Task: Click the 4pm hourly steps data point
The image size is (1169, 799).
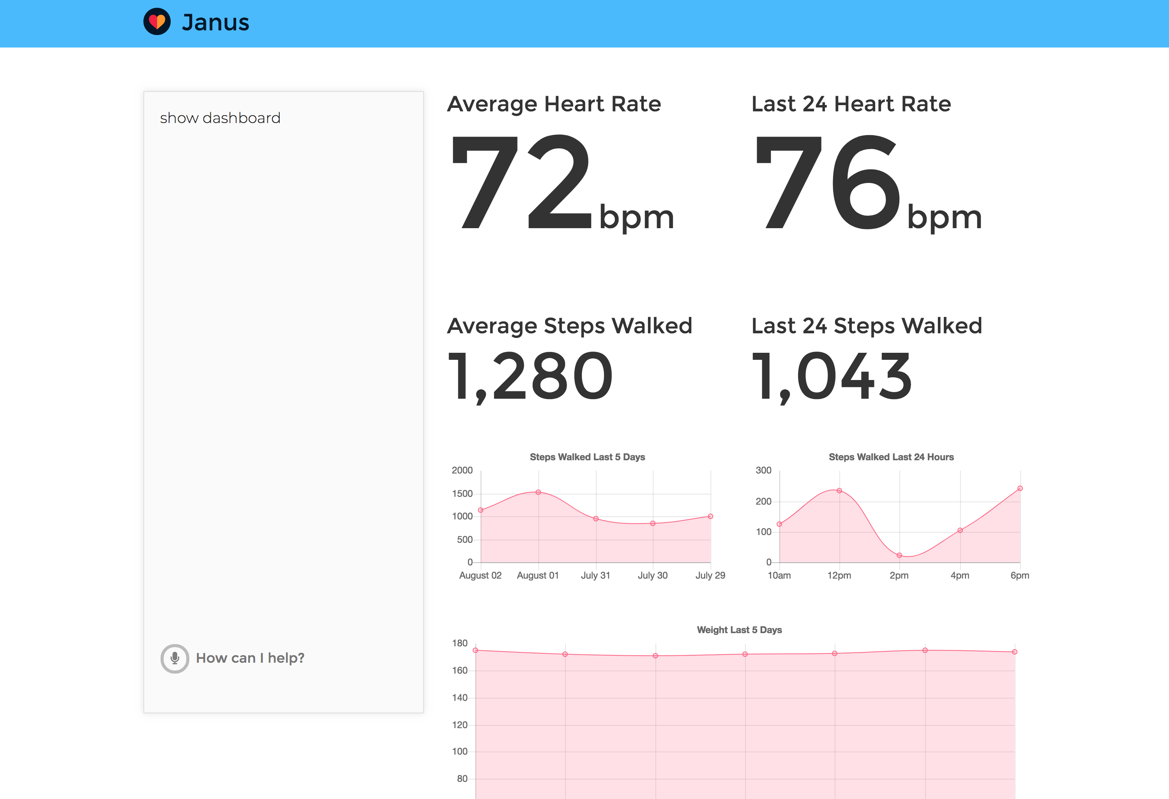Action: [960, 530]
